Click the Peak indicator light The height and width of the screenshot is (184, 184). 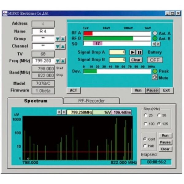coord(155,71)
